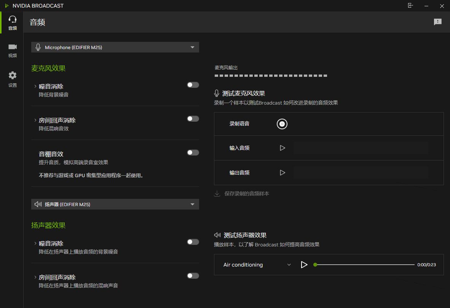Click the exit/sign-out icon in title bar

click(x=410, y=5)
